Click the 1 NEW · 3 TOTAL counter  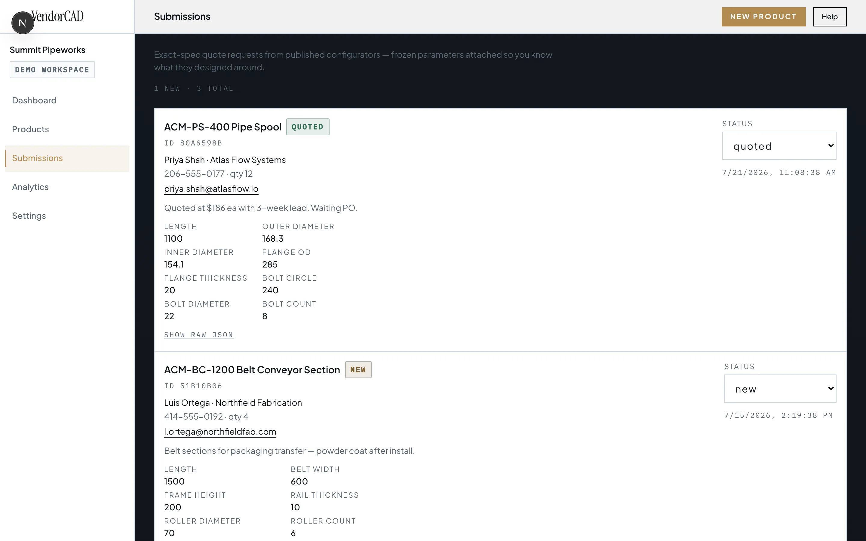(194, 88)
